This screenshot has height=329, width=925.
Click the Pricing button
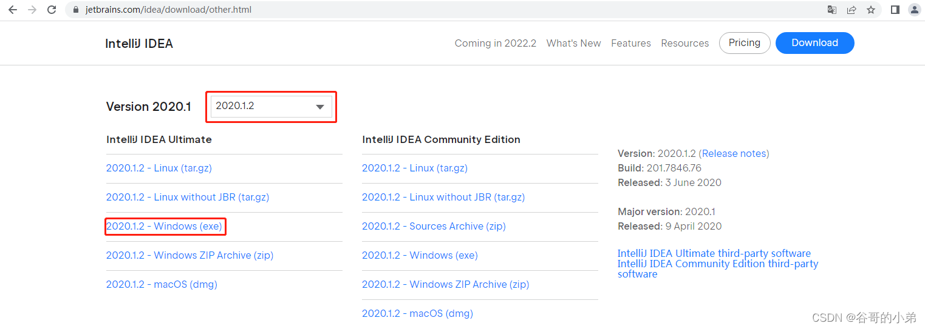pyautogui.click(x=745, y=43)
